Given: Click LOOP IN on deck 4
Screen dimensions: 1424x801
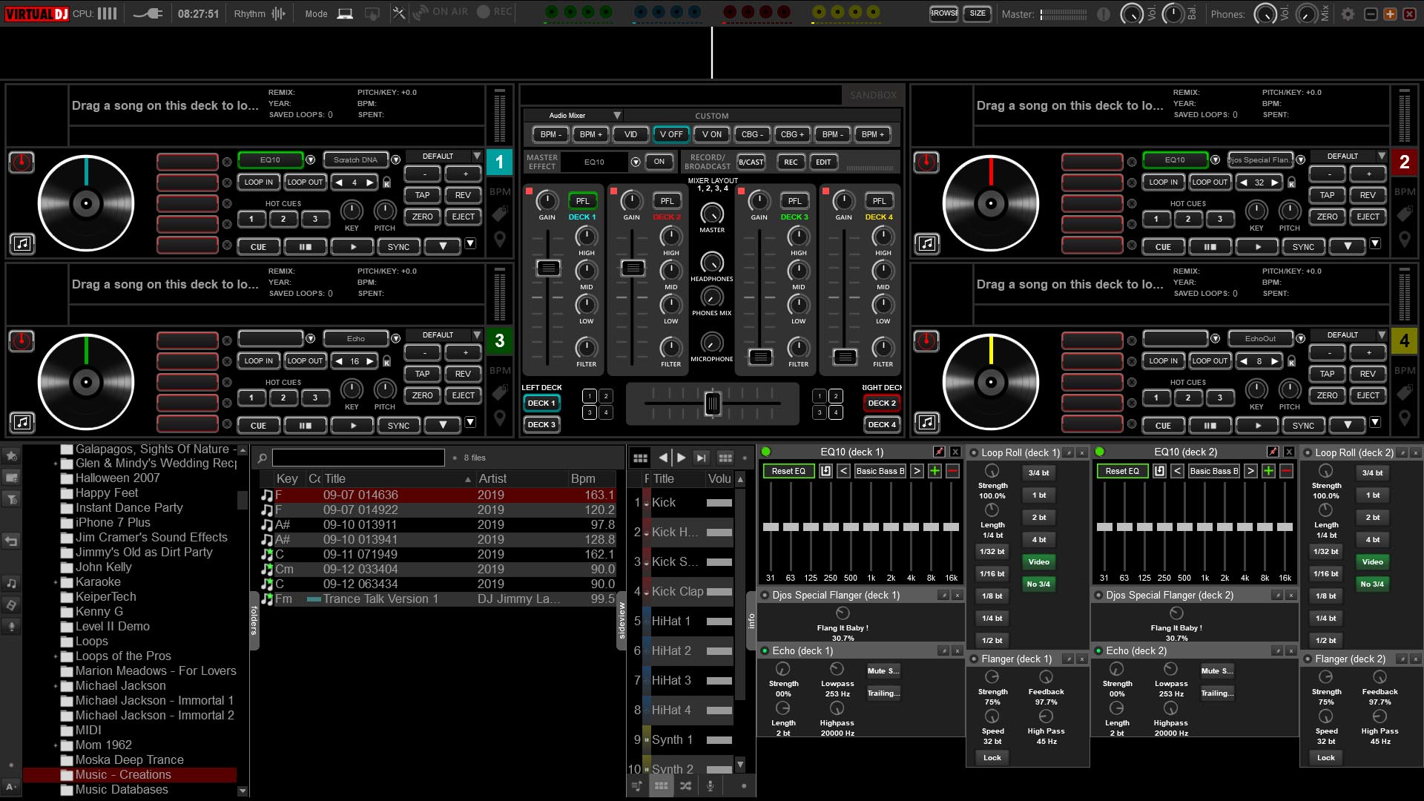Looking at the screenshot, I should point(1163,360).
